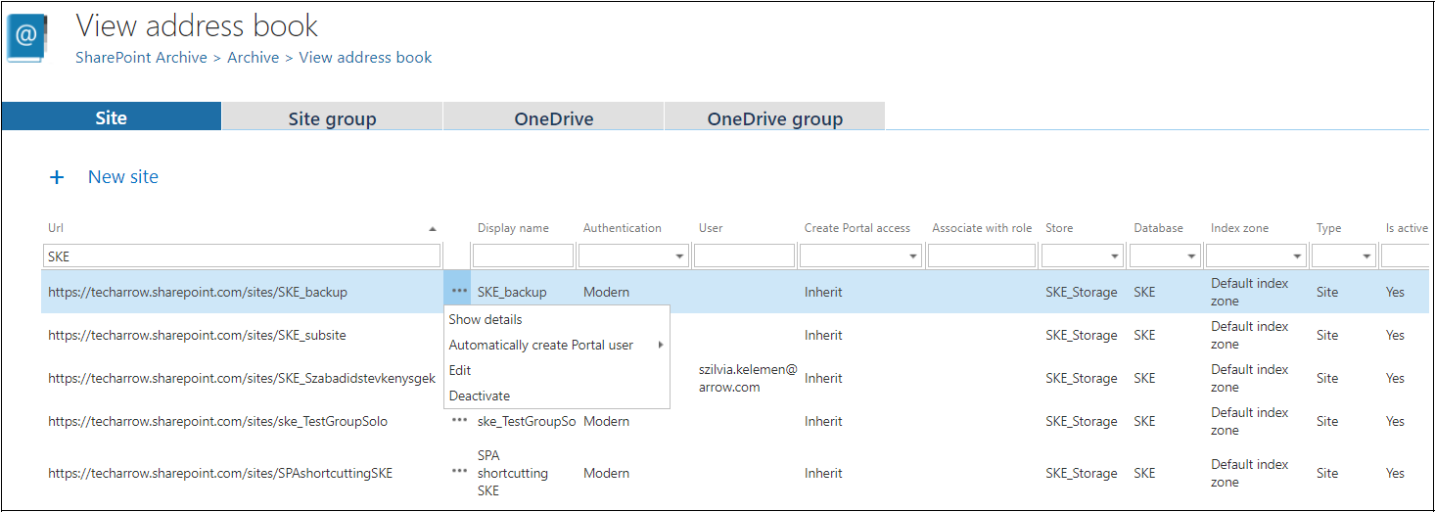Open the Authentication filter dropdown
Screen dimensions: 1435x512
click(679, 256)
